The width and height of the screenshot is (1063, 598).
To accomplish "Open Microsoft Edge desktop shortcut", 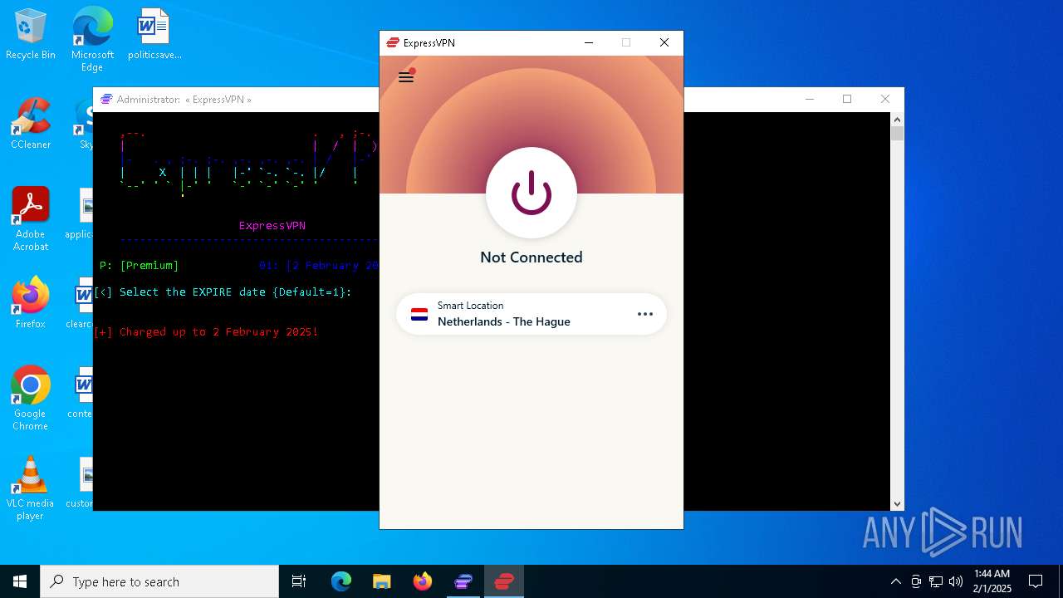I will tap(92, 39).
